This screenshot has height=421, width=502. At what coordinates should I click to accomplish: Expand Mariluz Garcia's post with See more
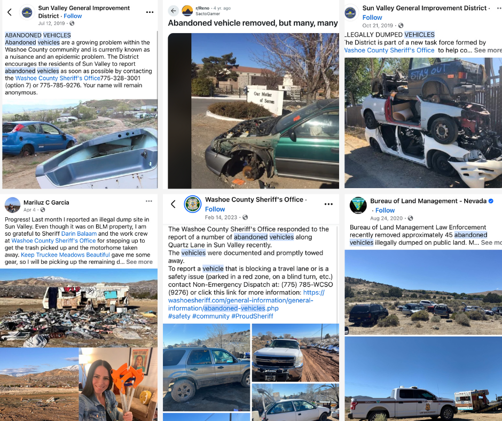tap(139, 262)
